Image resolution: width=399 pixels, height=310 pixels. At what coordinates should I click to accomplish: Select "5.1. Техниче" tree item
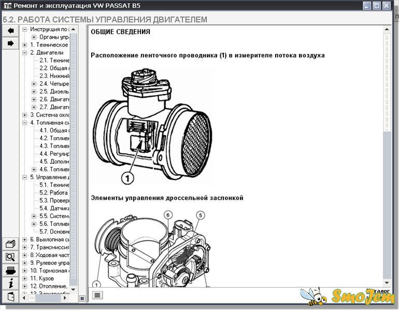54,185
